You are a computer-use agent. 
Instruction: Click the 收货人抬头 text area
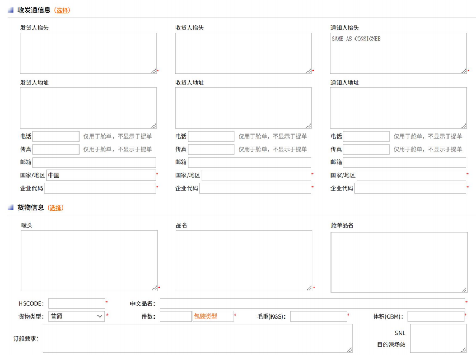244,53
